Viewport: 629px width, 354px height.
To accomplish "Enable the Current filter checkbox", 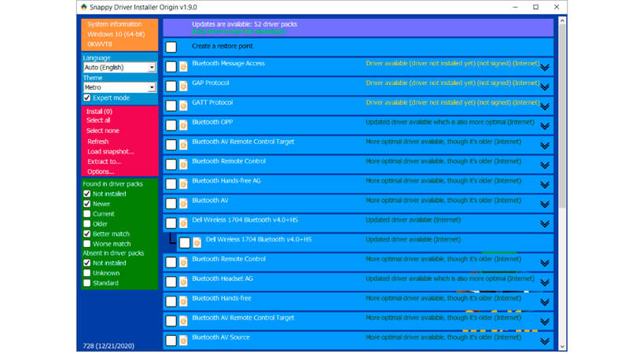I will 87,214.
